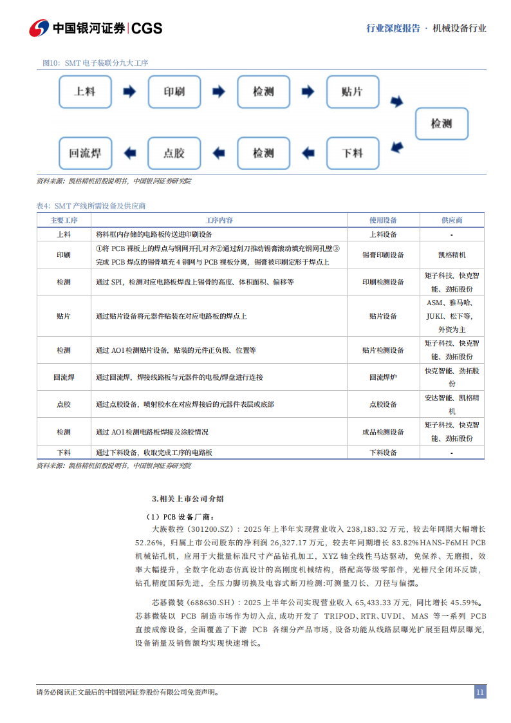Select the table cell 成品检测设备
511x723 pixels.
[384, 432]
